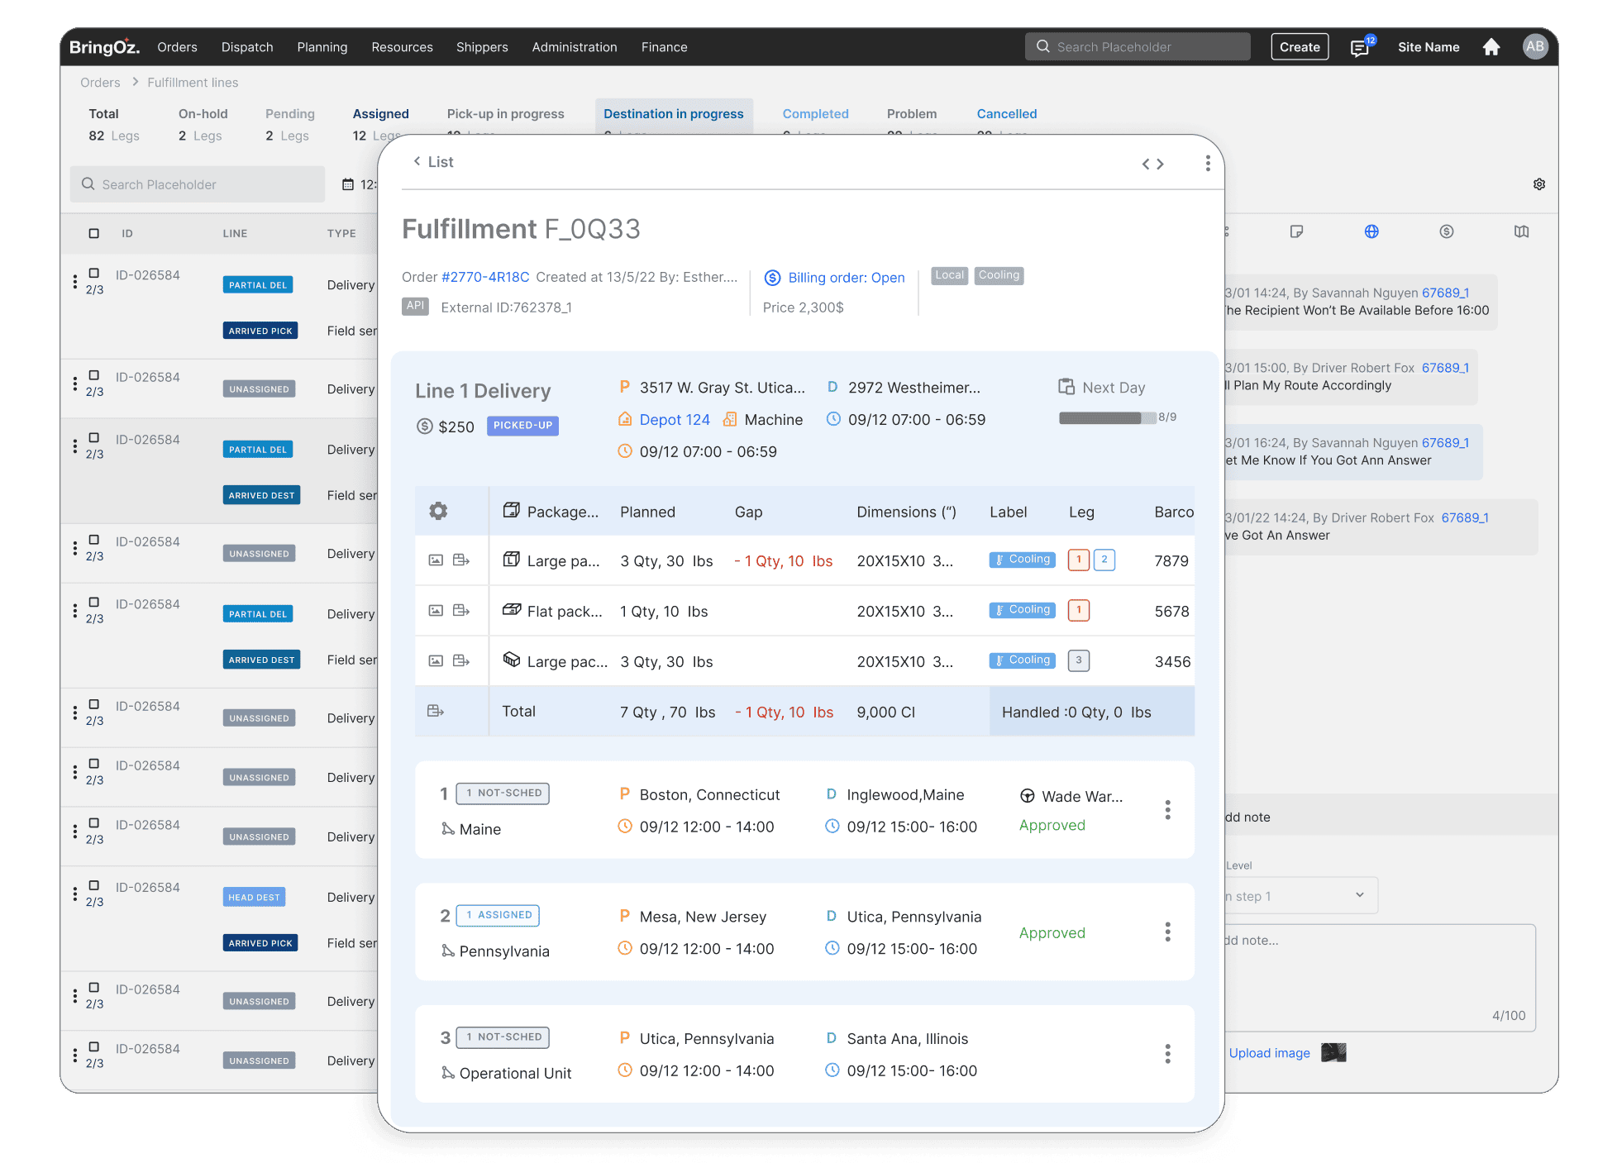
Task: Open three-dot menu for leg 1 Maine
Action: [x=1167, y=810]
